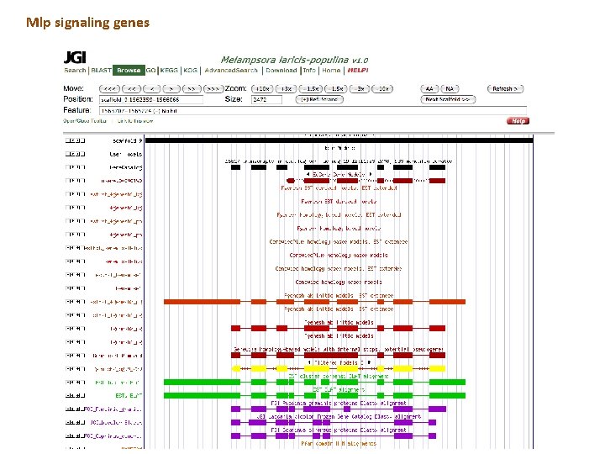Click the red Help button
Screen dimensions: 605x454
tap(518, 121)
